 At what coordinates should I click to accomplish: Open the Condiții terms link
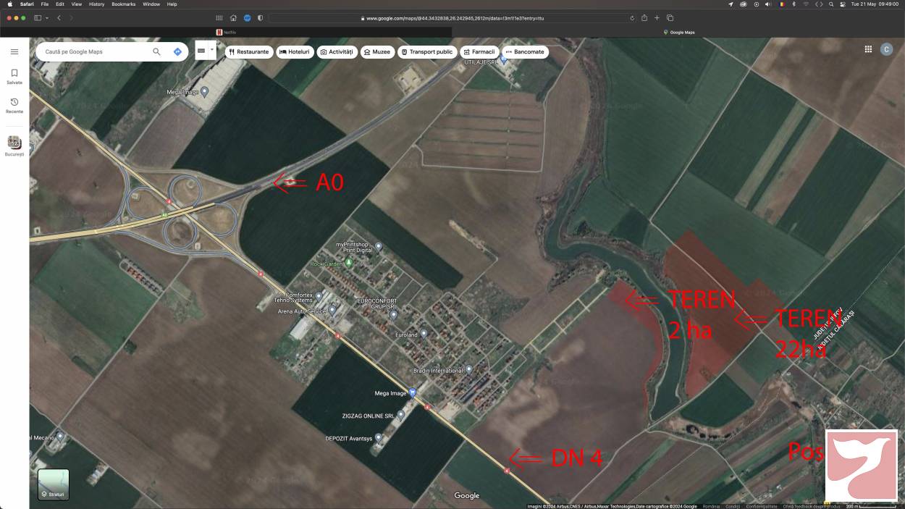click(x=733, y=506)
